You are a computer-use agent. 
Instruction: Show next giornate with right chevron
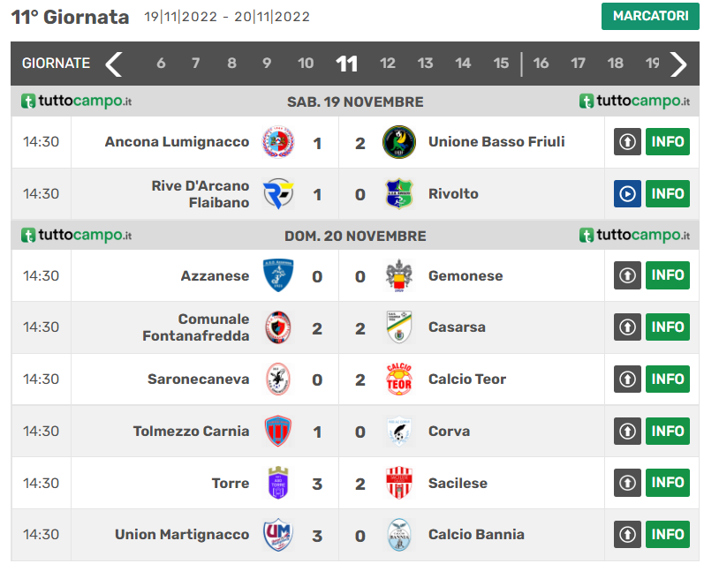678,64
